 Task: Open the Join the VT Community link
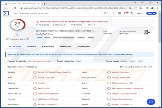tap(20, 54)
